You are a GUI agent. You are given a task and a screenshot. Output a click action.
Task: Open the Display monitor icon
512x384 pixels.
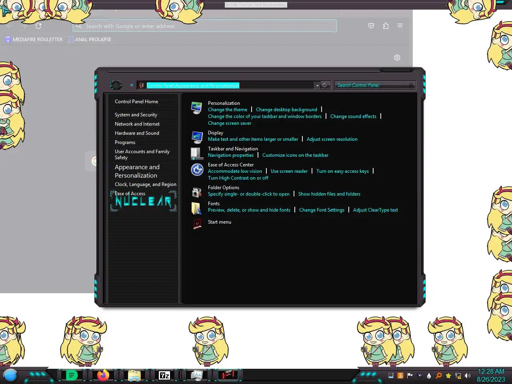point(197,137)
